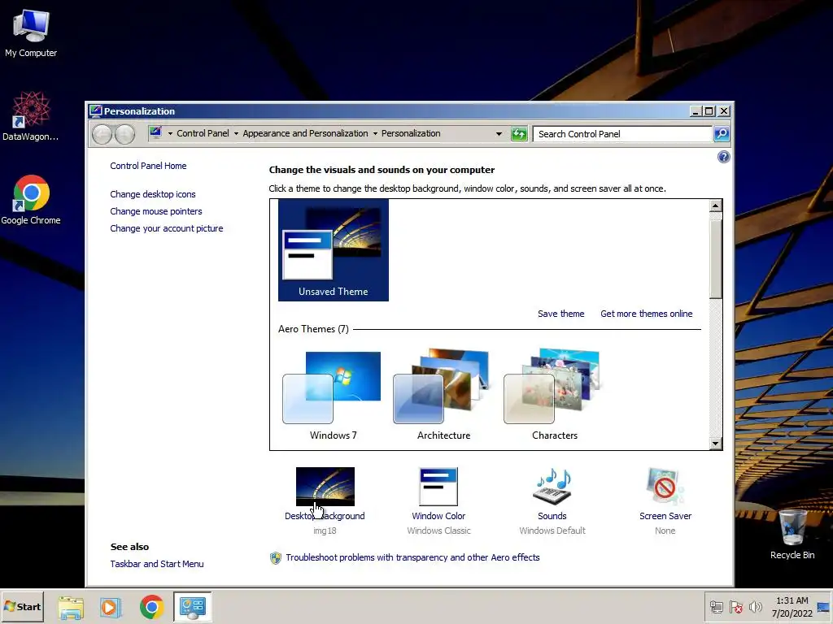Open Change mouse pointers link
The height and width of the screenshot is (624, 833).
click(x=155, y=211)
